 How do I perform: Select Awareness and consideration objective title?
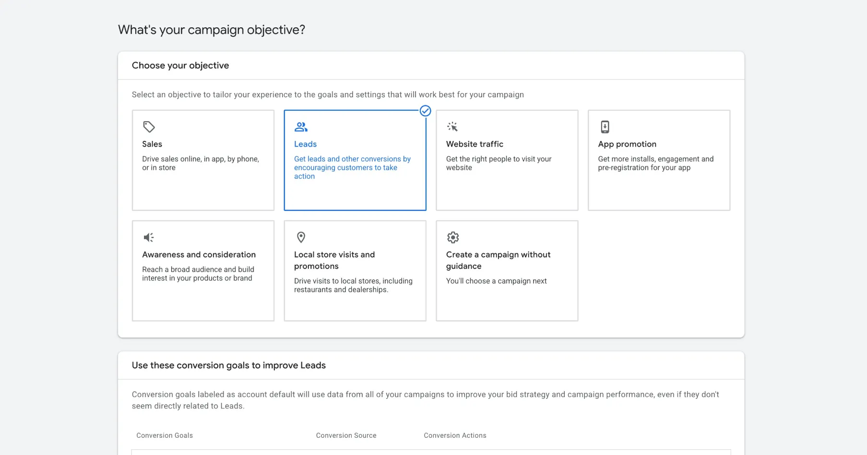[199, 255]
